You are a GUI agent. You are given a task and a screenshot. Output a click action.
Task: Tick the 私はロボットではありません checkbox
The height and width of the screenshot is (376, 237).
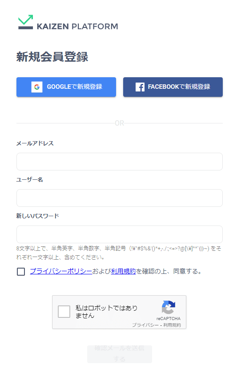[x=64, y=312]
